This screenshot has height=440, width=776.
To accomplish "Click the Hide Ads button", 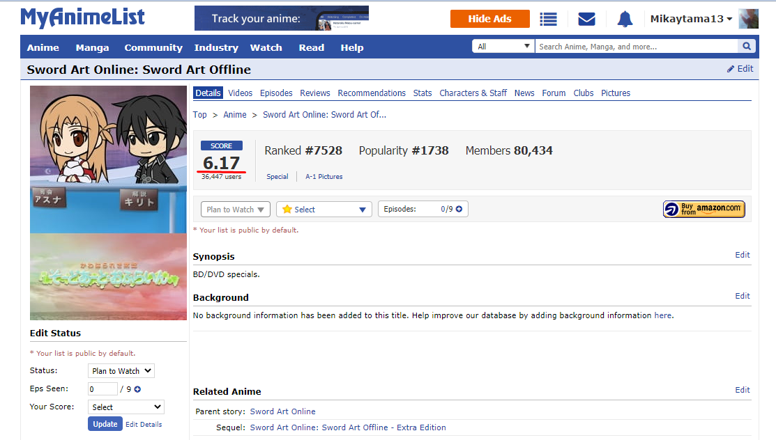I will [x=489, y=19].
